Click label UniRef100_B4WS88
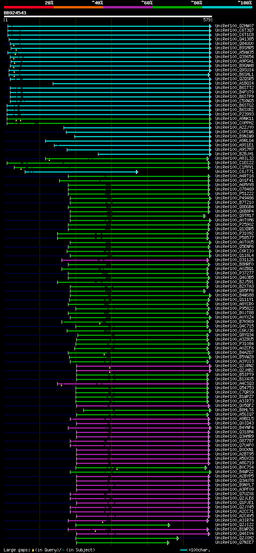Viewport: 256px width, 553px height. [x=234, y=295]
